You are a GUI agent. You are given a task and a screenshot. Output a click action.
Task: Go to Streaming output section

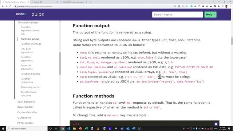(31, 87)
